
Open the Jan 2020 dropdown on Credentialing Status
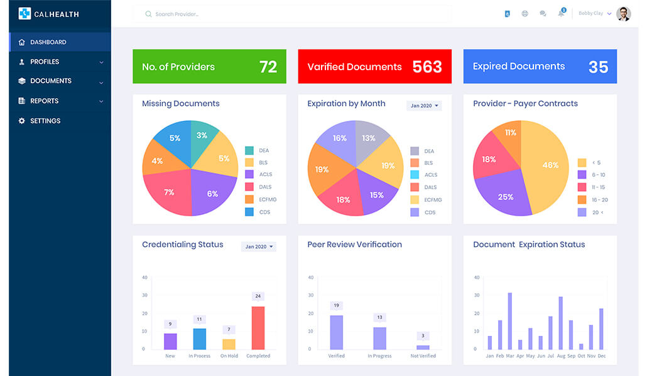tap(259, 247)
